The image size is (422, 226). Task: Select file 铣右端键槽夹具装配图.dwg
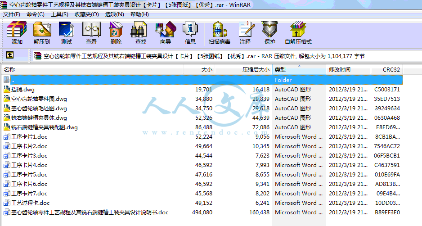tap(45, 127)
